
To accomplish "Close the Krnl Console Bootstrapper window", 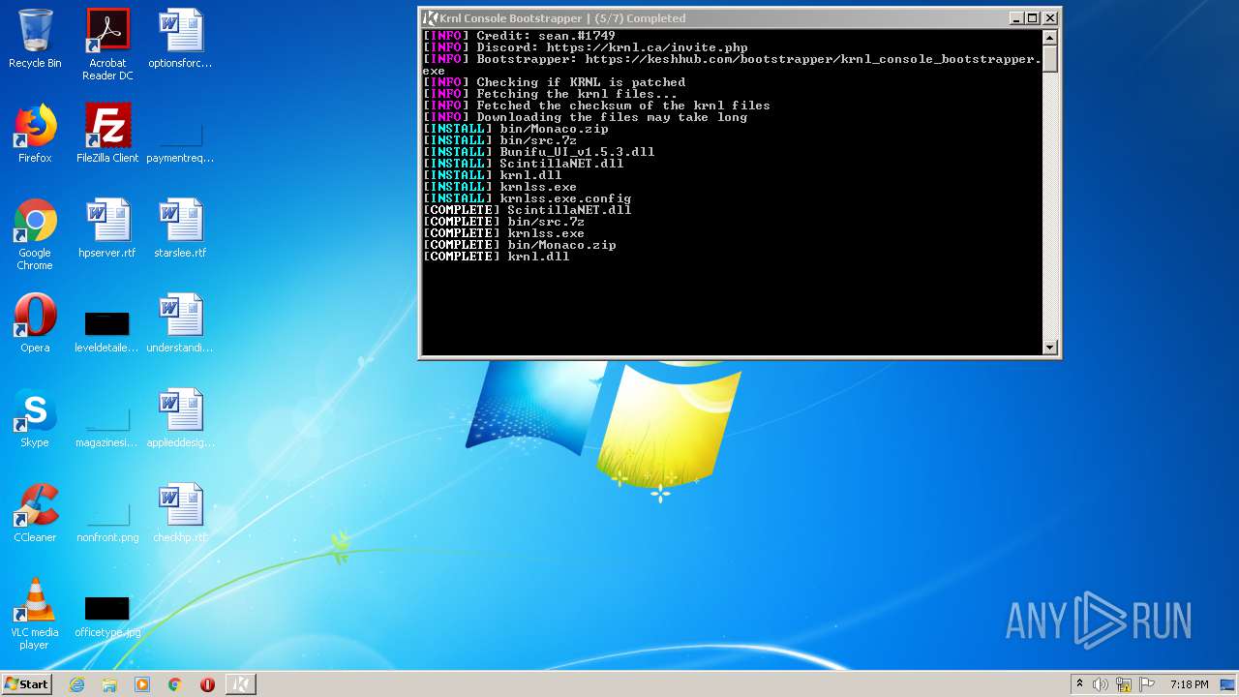I will click(1050, 17).
